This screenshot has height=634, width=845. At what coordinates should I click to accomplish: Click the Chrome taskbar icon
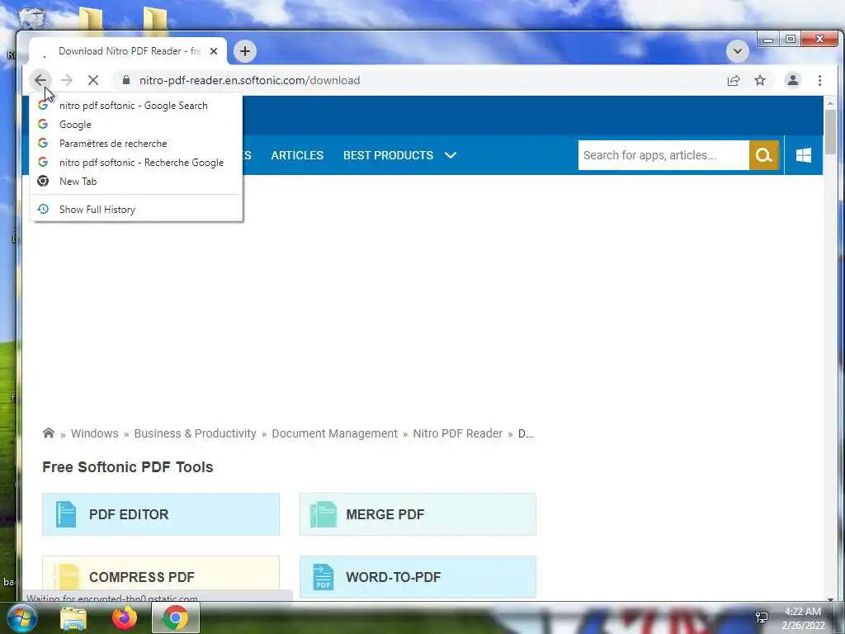175,617
